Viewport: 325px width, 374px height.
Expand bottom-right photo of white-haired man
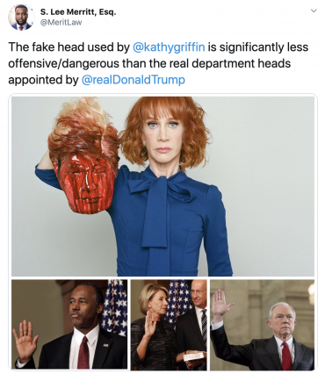coord(263,324)
